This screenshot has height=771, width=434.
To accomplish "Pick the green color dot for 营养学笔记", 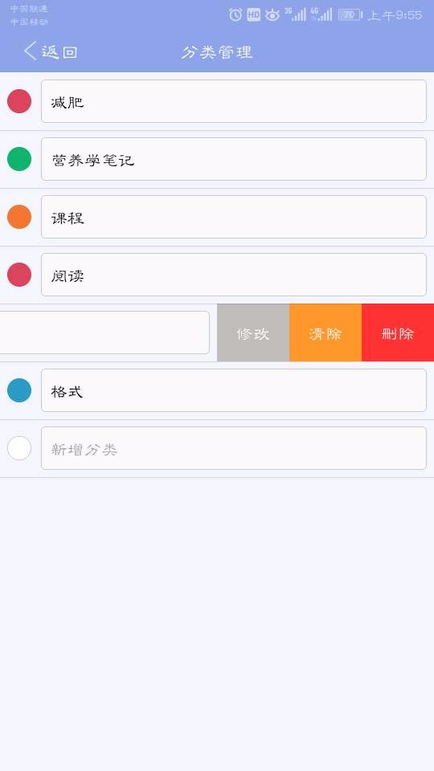I will click(x=19, y=159).
